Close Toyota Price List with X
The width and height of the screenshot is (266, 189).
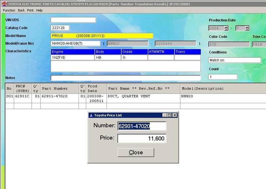pos(175,115)
